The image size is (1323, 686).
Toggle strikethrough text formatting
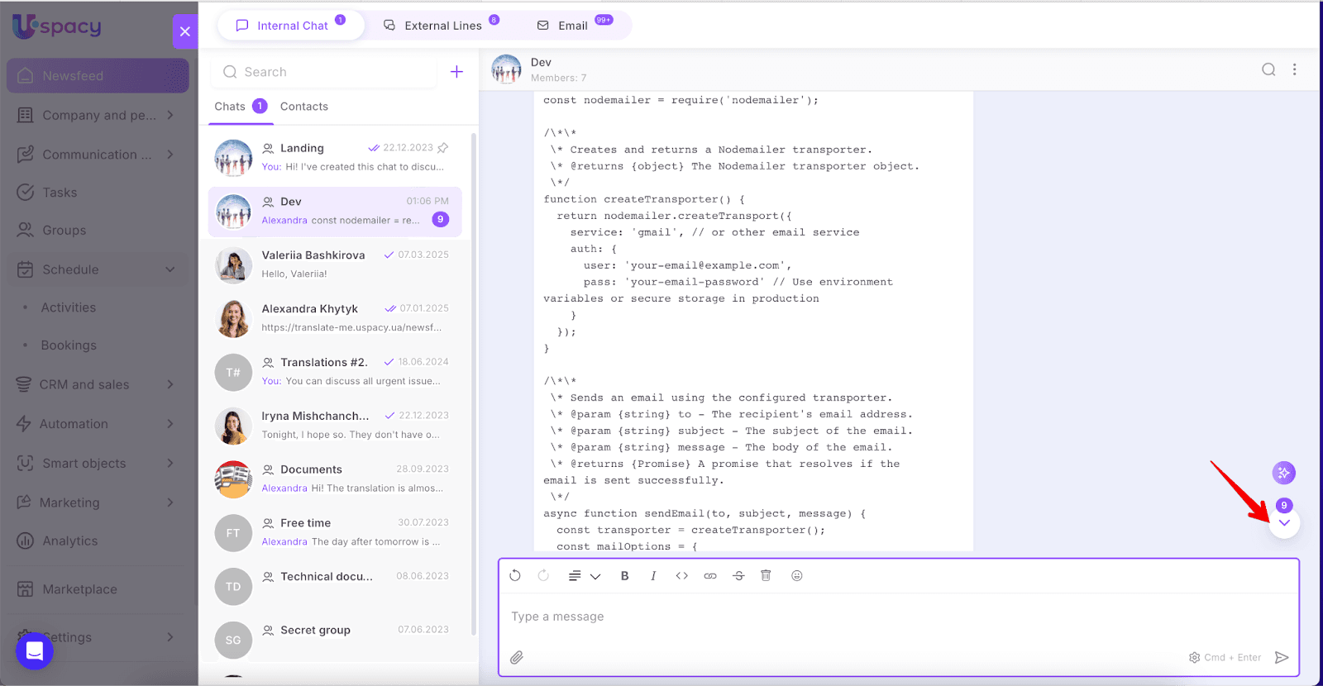click(x=738, y=576)
